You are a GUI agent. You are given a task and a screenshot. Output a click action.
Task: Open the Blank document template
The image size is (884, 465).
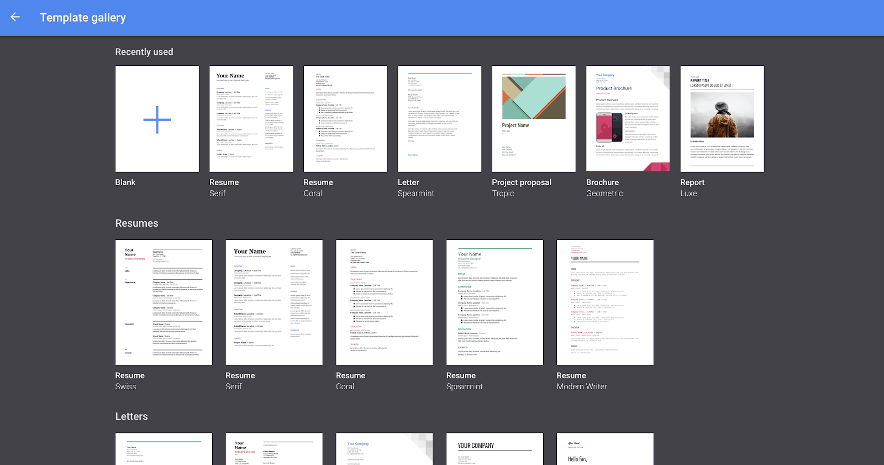157,119
